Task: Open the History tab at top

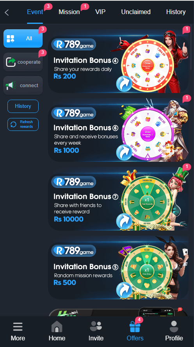Action: pos(176,12)
